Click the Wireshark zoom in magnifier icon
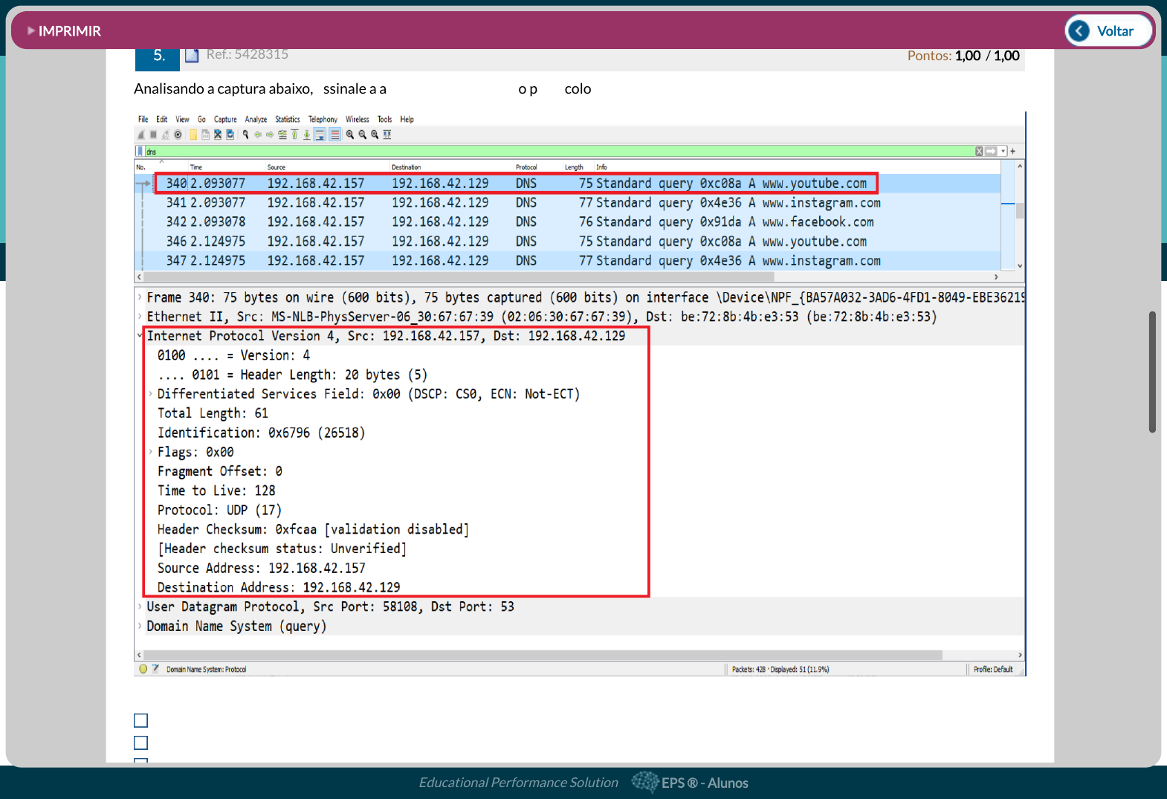The width and height of the screenshot is (1167, 799). coord(350,135)
